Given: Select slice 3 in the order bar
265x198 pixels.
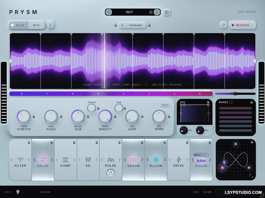Looking at the screenshot, I should [73, 94].
